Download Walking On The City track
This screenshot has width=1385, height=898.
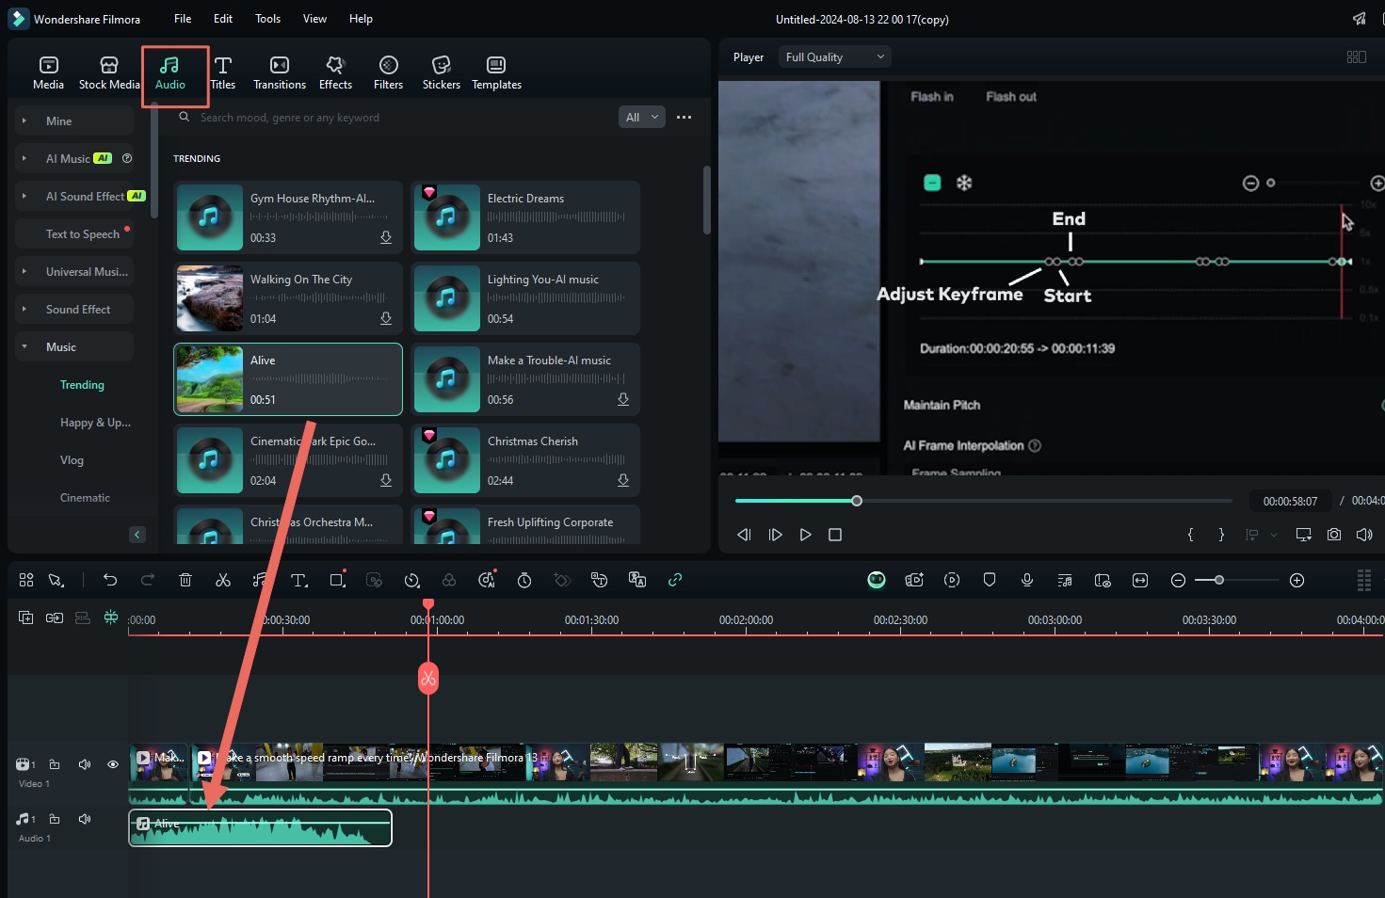pyautogui.click(x=386, y=318)
